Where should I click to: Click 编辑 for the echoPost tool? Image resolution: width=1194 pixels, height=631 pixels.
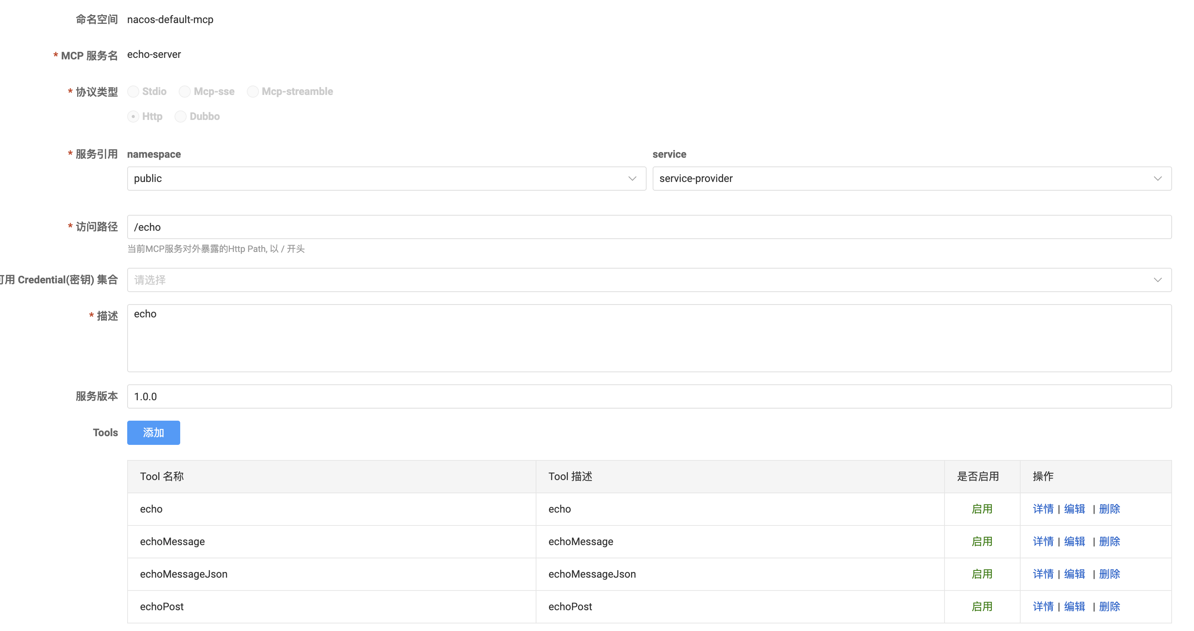[1074, 606]
